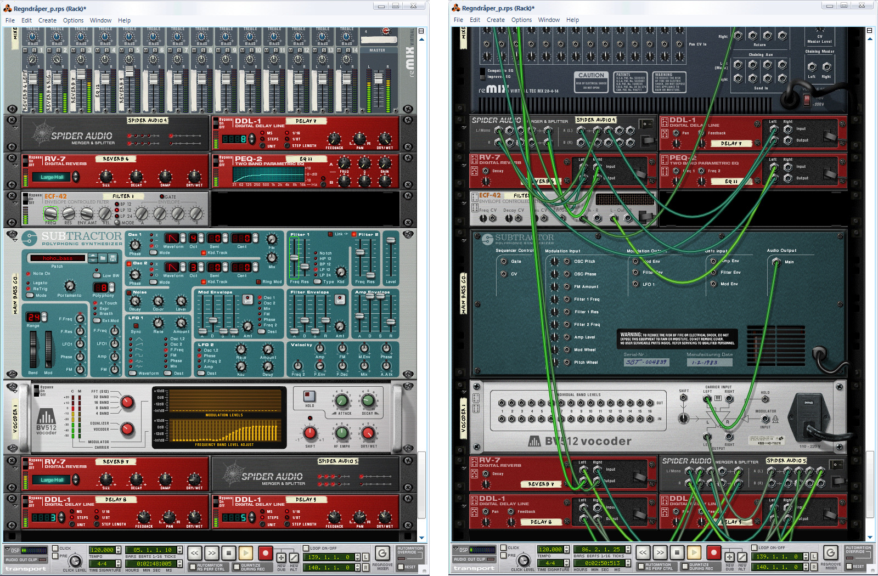This screenshot has width=878, height=576.
Task: Click Play in right window transport
Action: pos(694,552)
